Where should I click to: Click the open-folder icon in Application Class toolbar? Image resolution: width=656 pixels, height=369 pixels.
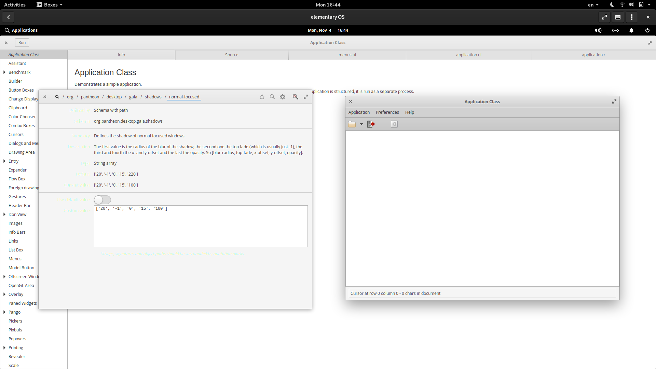pos(352,124)
